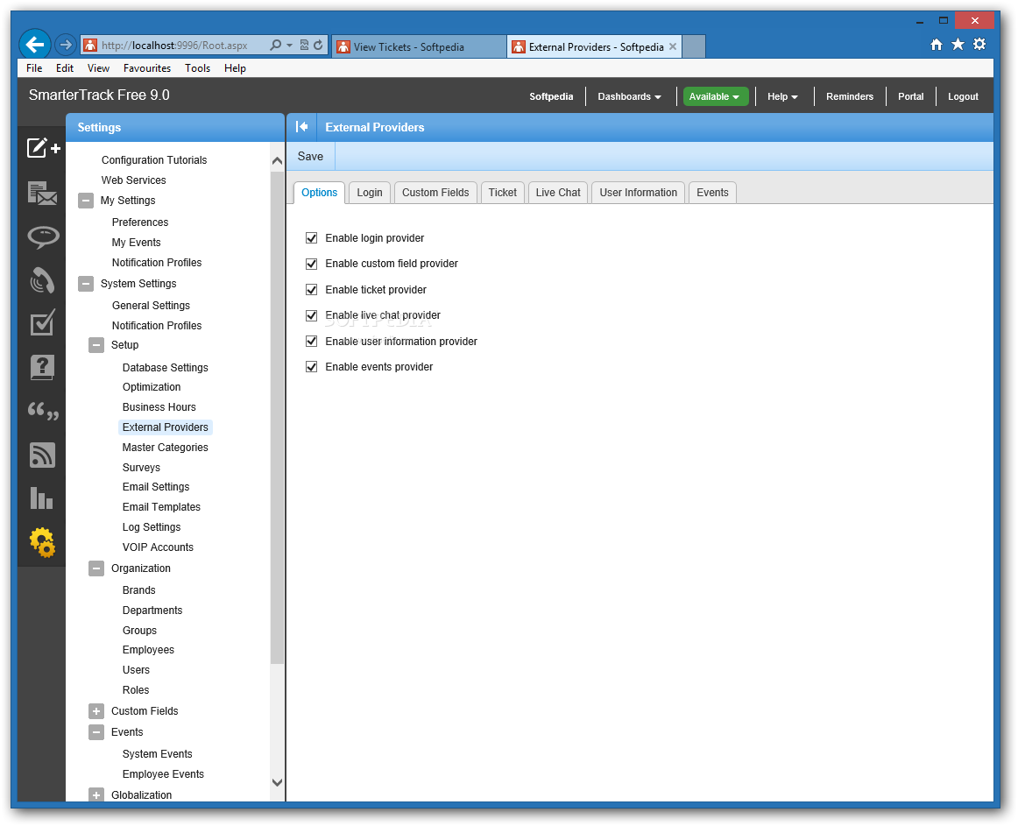Open the browser File menu
The image size is (1018, 826).
point(34,68)
